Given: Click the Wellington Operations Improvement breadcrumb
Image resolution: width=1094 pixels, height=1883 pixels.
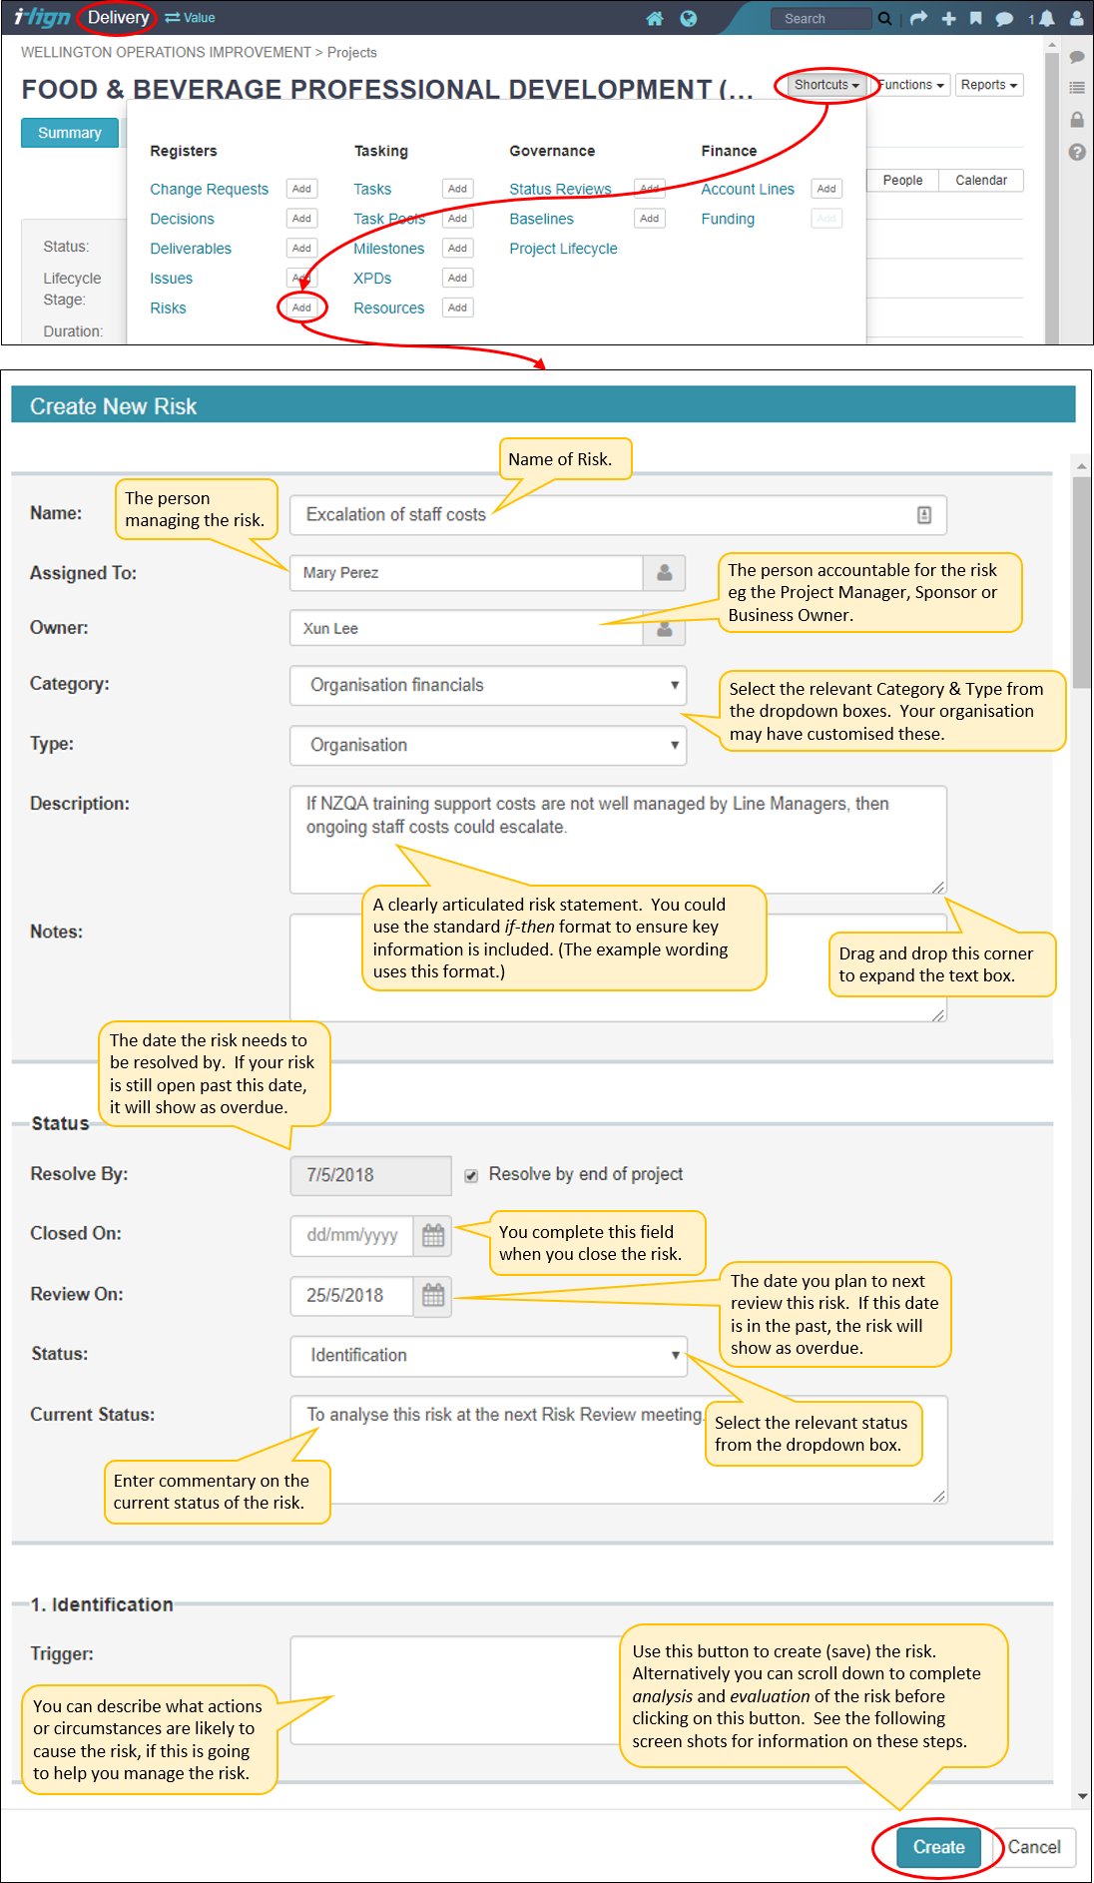Looking at the screenshot, I should [x=166, y=53].
